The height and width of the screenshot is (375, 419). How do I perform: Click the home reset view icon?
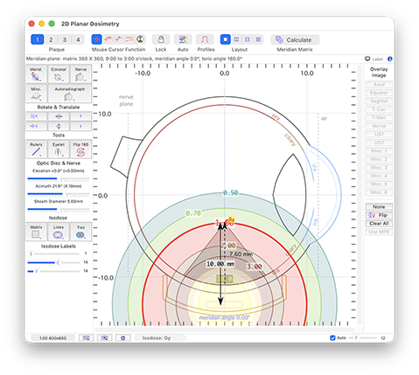[122, 338]
